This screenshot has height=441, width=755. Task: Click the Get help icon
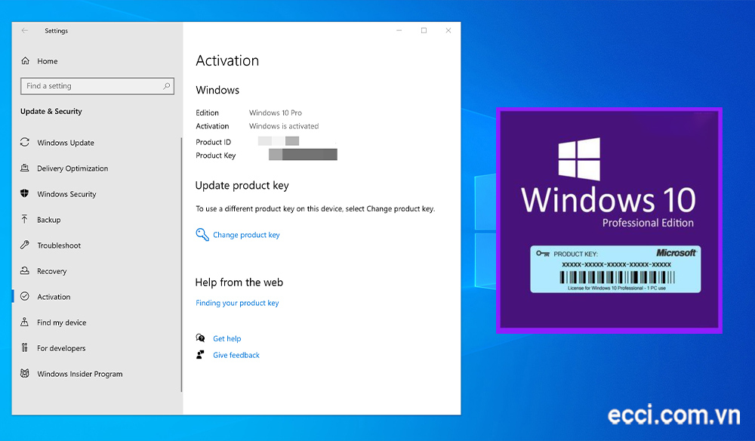tap(201, 338)
